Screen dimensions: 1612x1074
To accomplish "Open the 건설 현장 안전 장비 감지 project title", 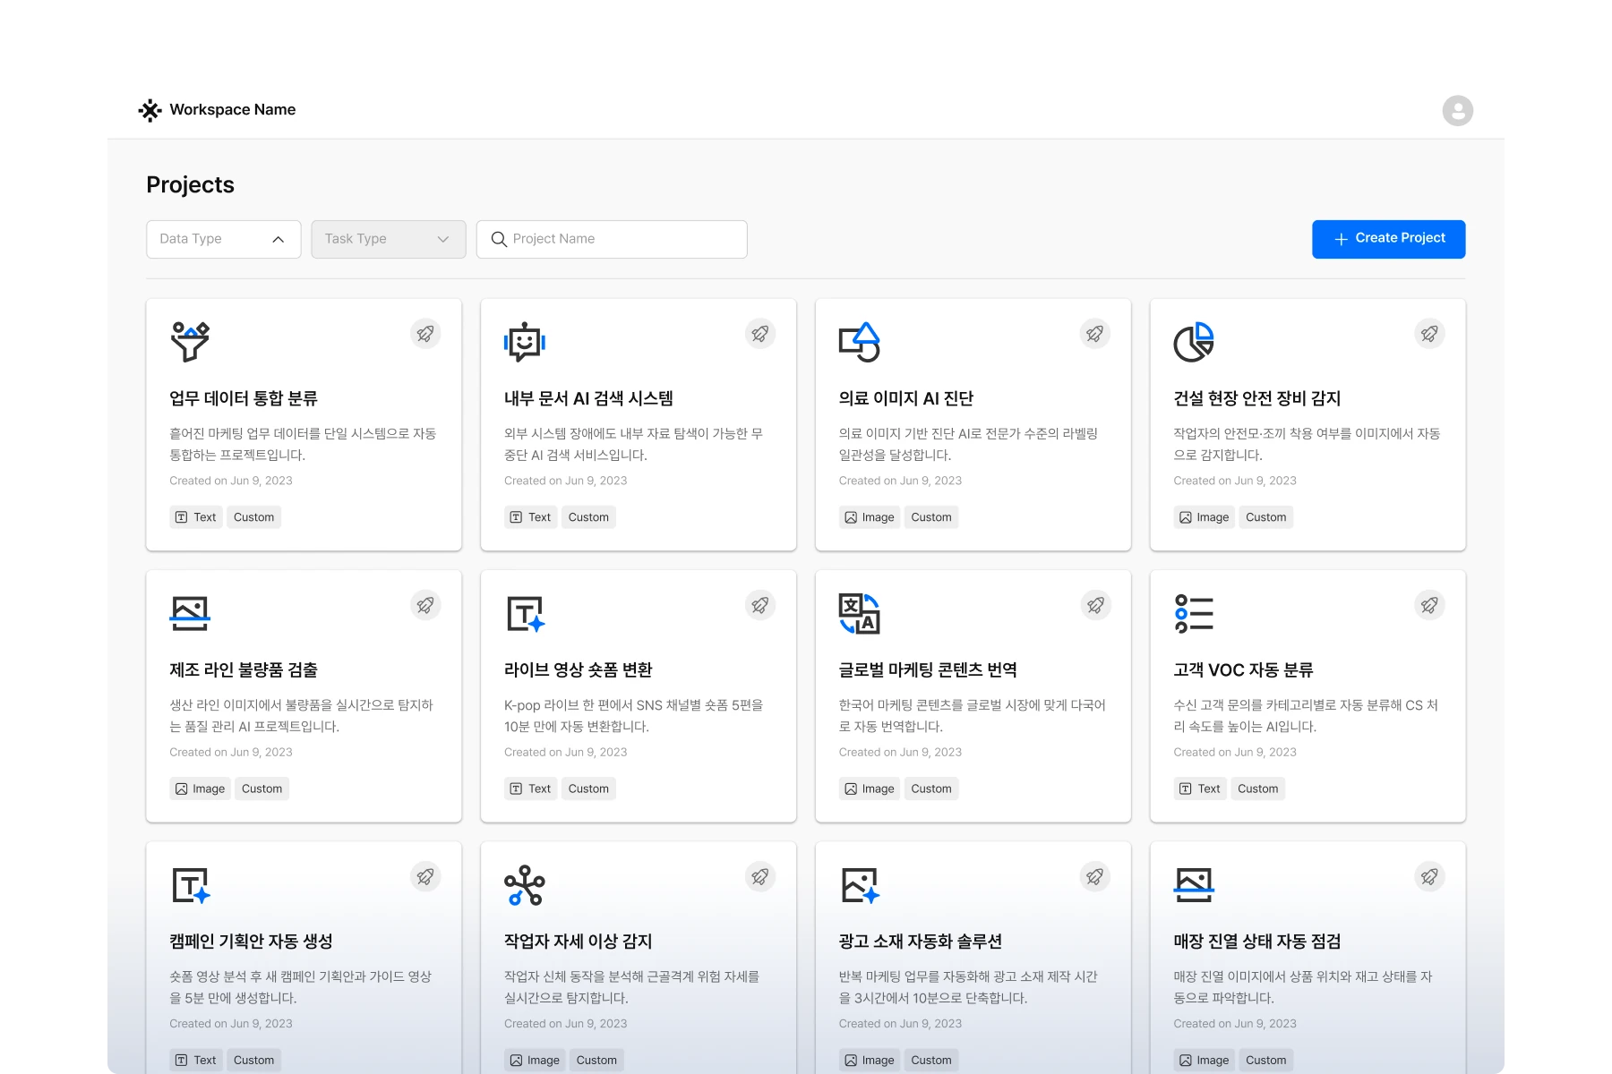I will click(x=1257, y=398).
